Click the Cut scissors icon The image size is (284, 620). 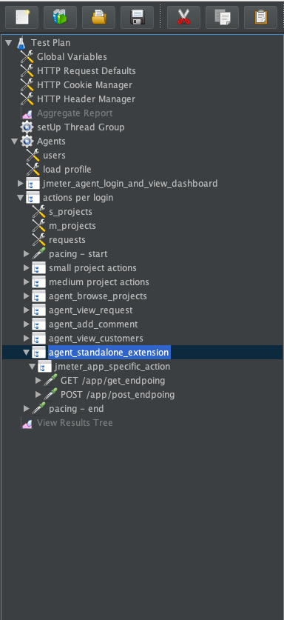point(183,17)
